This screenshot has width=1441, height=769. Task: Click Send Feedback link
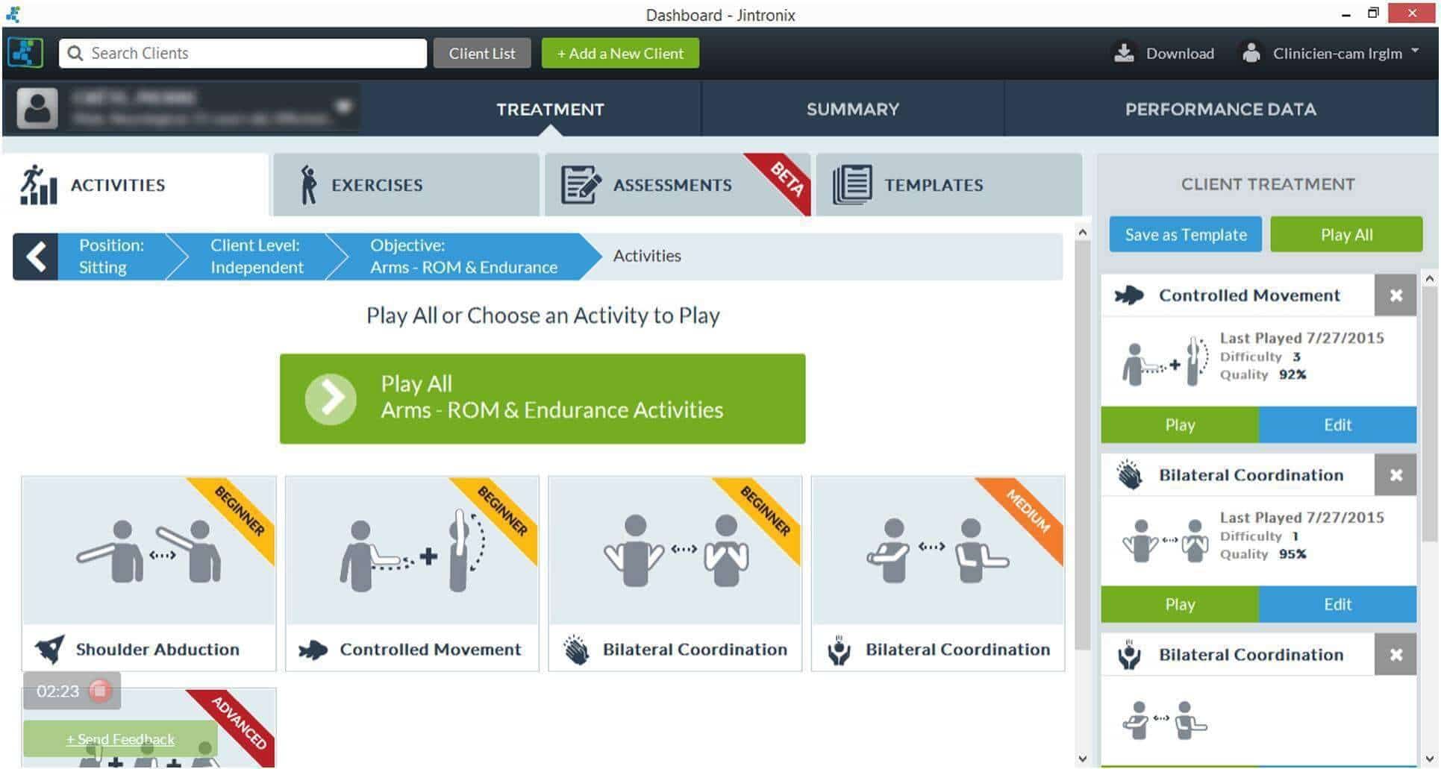(120, 739)
